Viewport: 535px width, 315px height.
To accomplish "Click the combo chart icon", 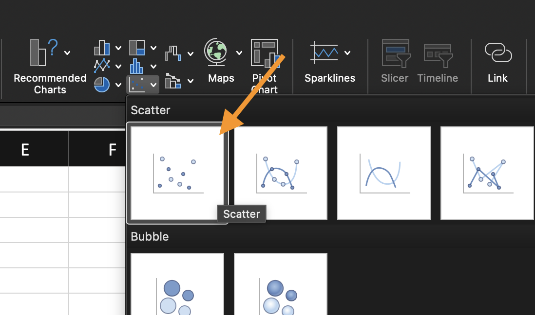I will (172, 81).
